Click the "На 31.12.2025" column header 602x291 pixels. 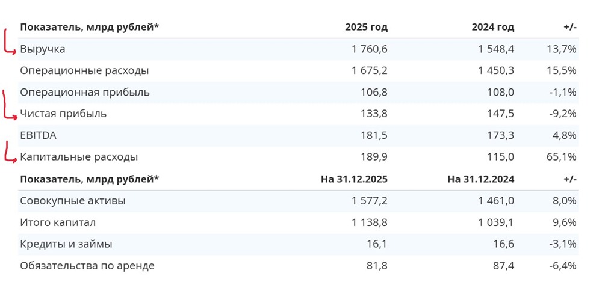pos(355,179)
